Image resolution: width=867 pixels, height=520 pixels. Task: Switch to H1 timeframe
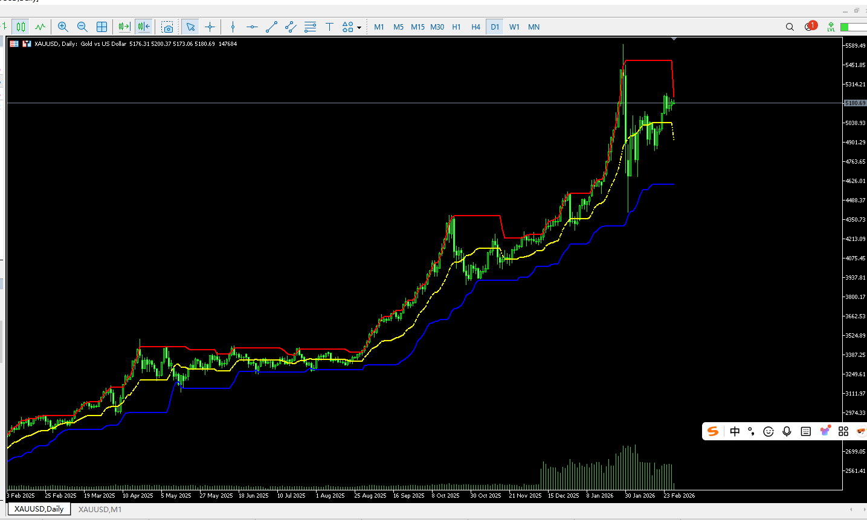pyautogui.click(x=456, y=27)
